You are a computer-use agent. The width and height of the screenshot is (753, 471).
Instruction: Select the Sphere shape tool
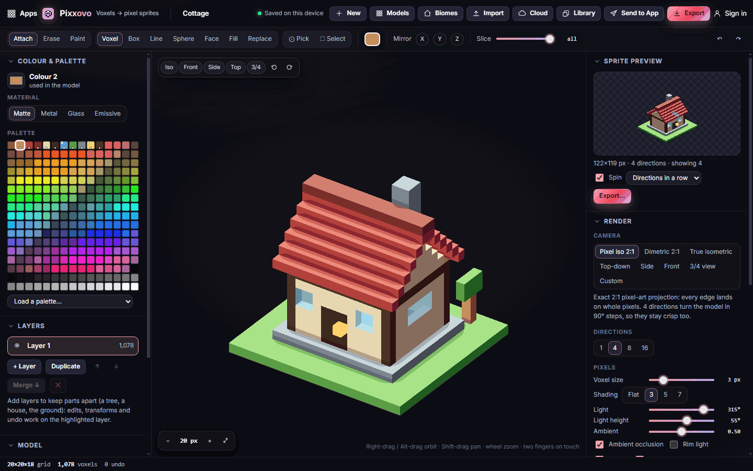pyautogui.click(x=184, y=39)
